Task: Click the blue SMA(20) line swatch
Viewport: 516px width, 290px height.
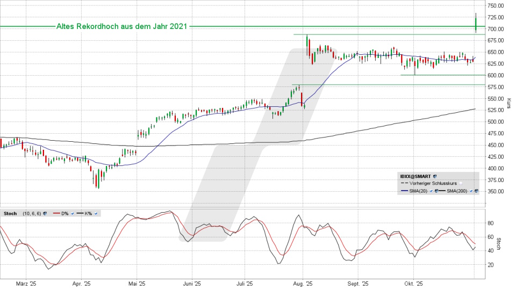Action: (404, 191)
